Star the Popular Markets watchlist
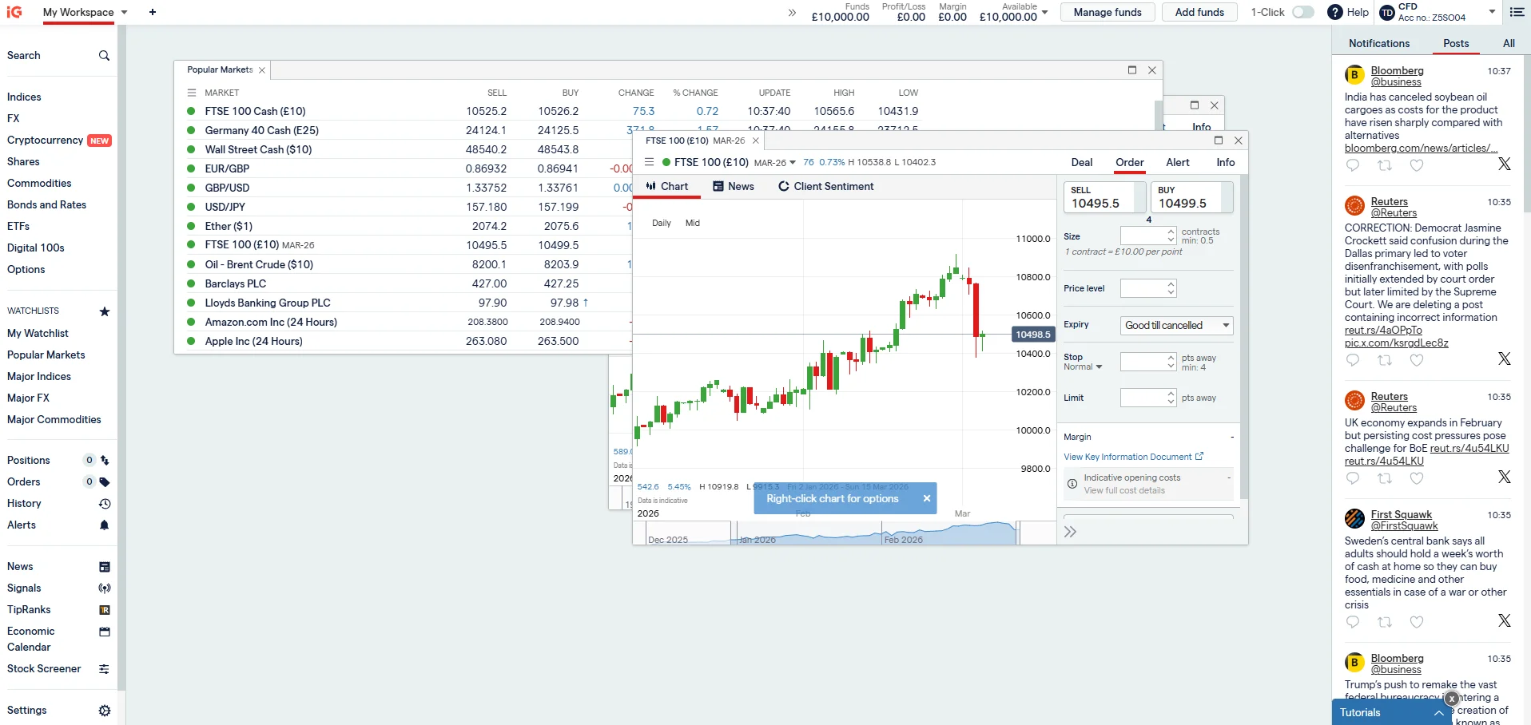The image size is (1531, 725). [x=104, y=311]
